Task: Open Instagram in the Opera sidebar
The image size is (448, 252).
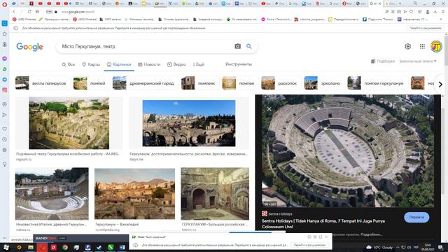Action: (5, 90)
